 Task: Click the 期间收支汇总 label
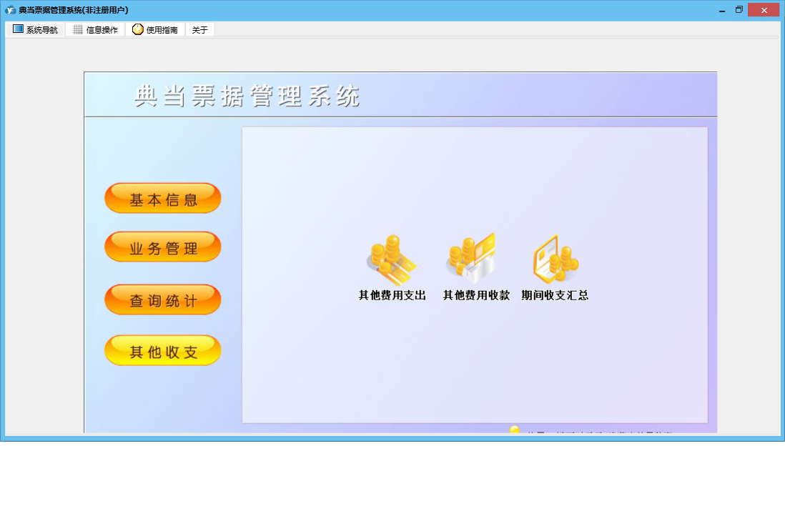(555, 295)
